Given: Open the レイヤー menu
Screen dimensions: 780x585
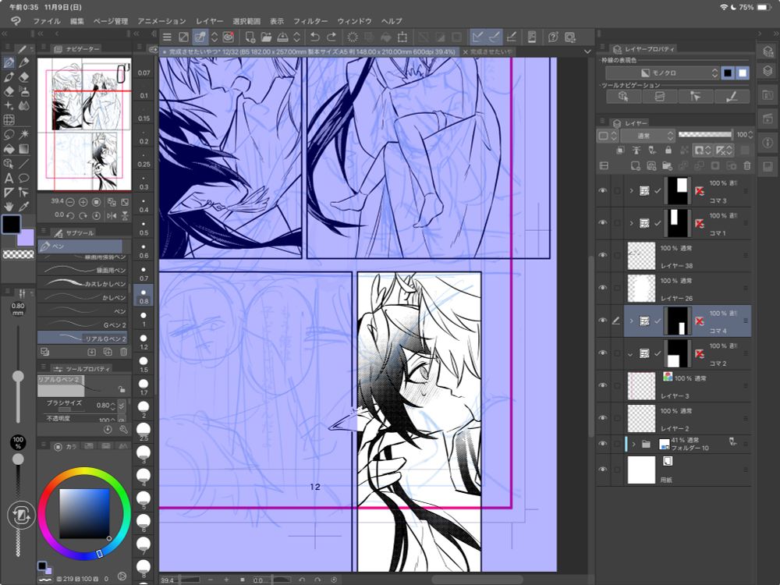Looking at the screenshot, I should pyautogui.click(x=209, y=21).
